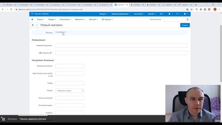Screen dimensions: 222x125
Task: Open a new browser tab
Action: click(196, 5)
